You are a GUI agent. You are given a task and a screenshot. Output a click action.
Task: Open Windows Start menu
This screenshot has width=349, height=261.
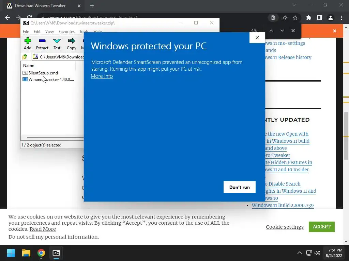point(11,253)
